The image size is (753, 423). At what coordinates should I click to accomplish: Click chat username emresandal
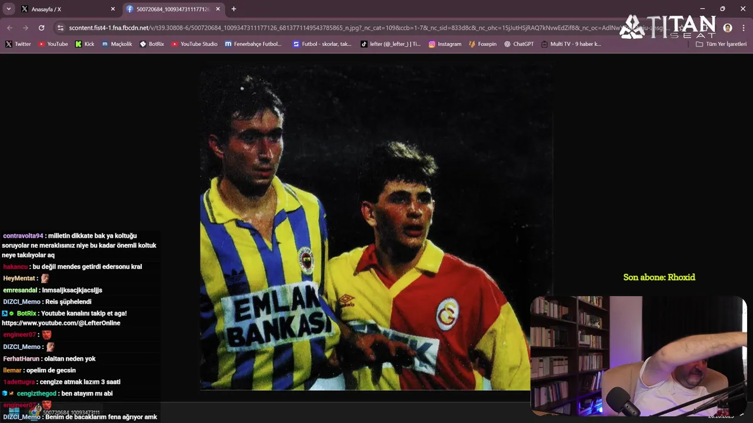(20, 290)
